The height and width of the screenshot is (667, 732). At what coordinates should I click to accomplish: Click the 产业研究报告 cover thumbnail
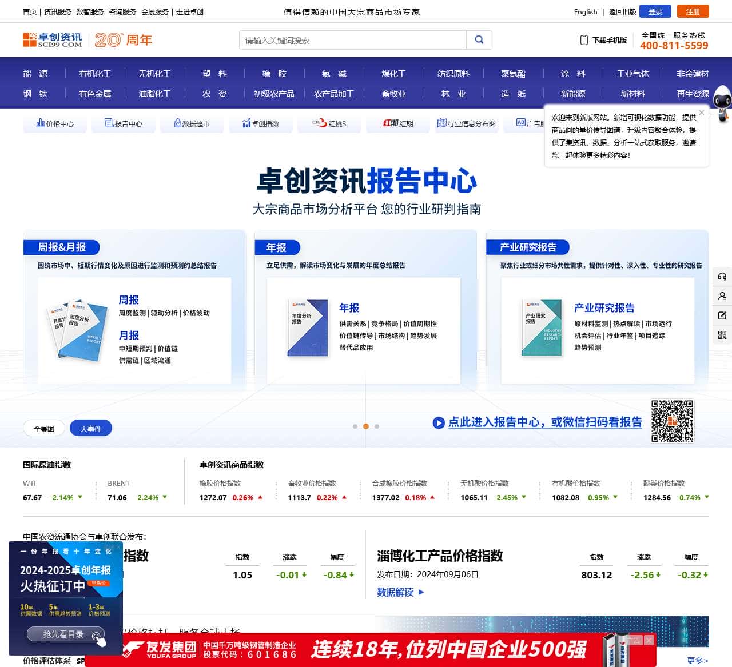tap(542, 328)
